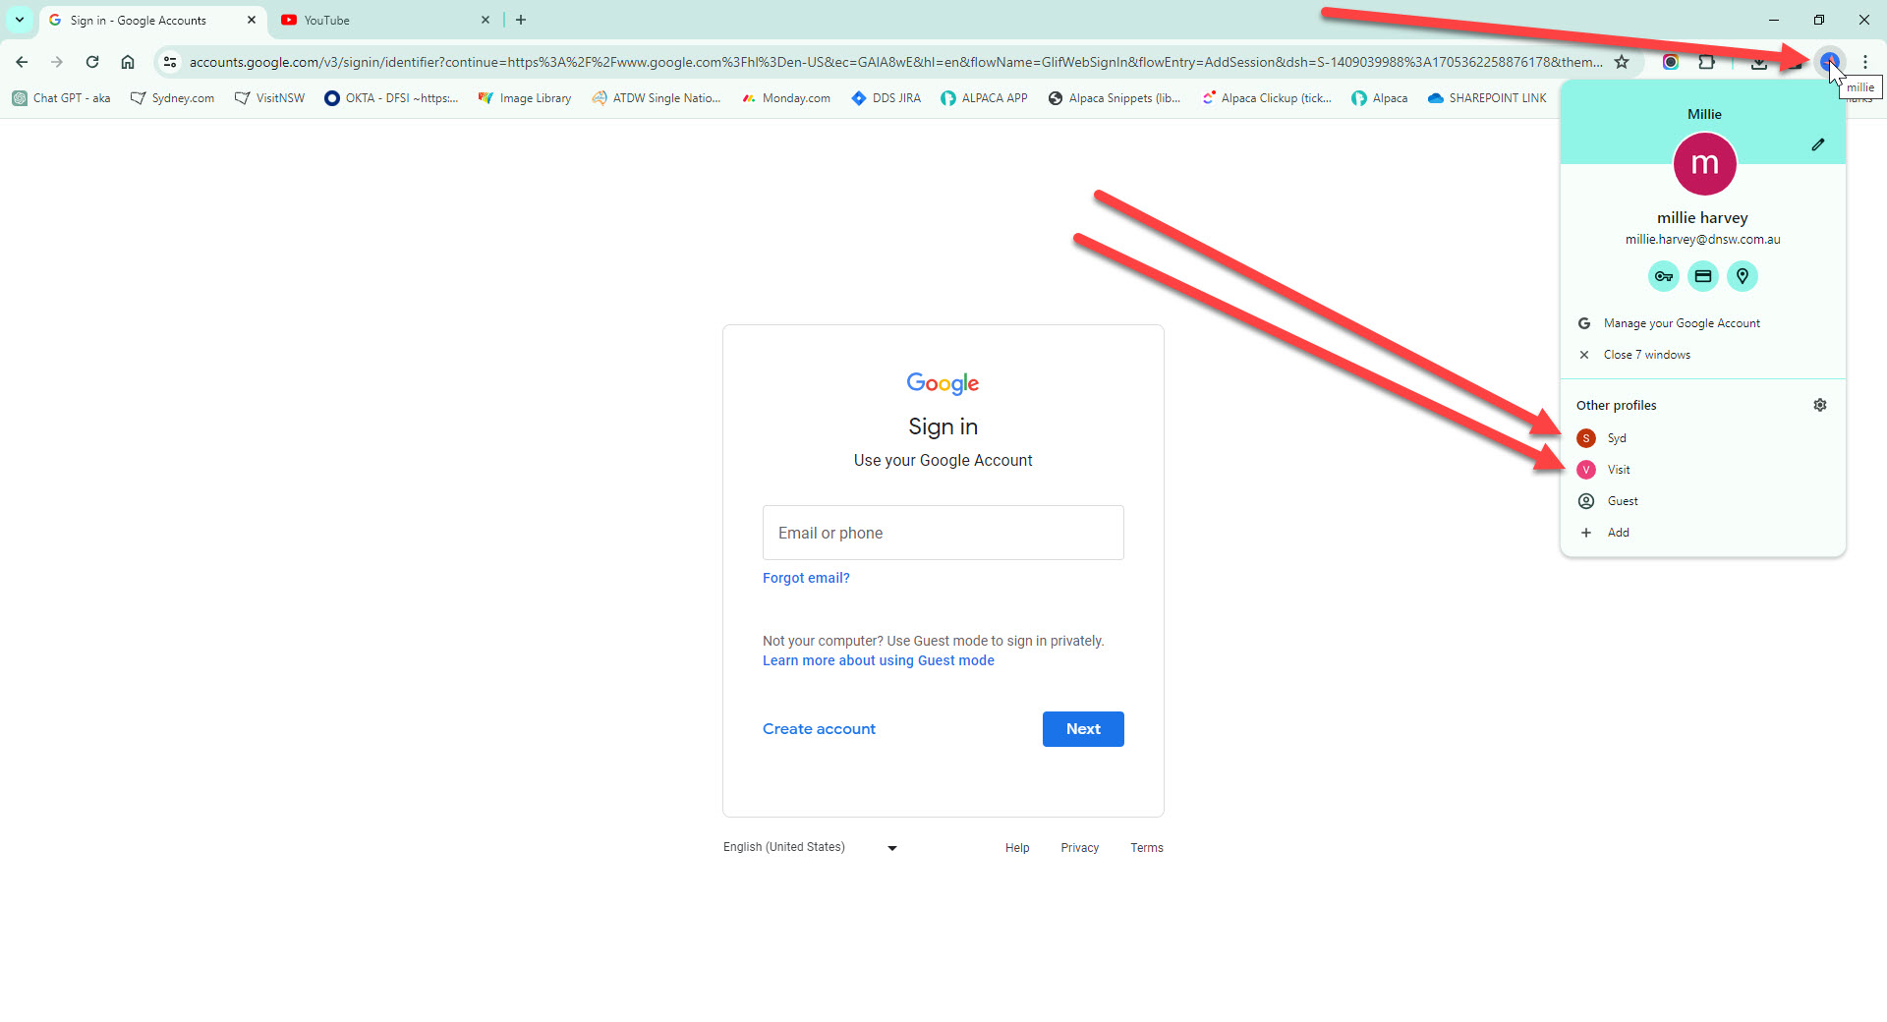Restore down the Chrome window

pyautogui.click(x=1819, y=20)
